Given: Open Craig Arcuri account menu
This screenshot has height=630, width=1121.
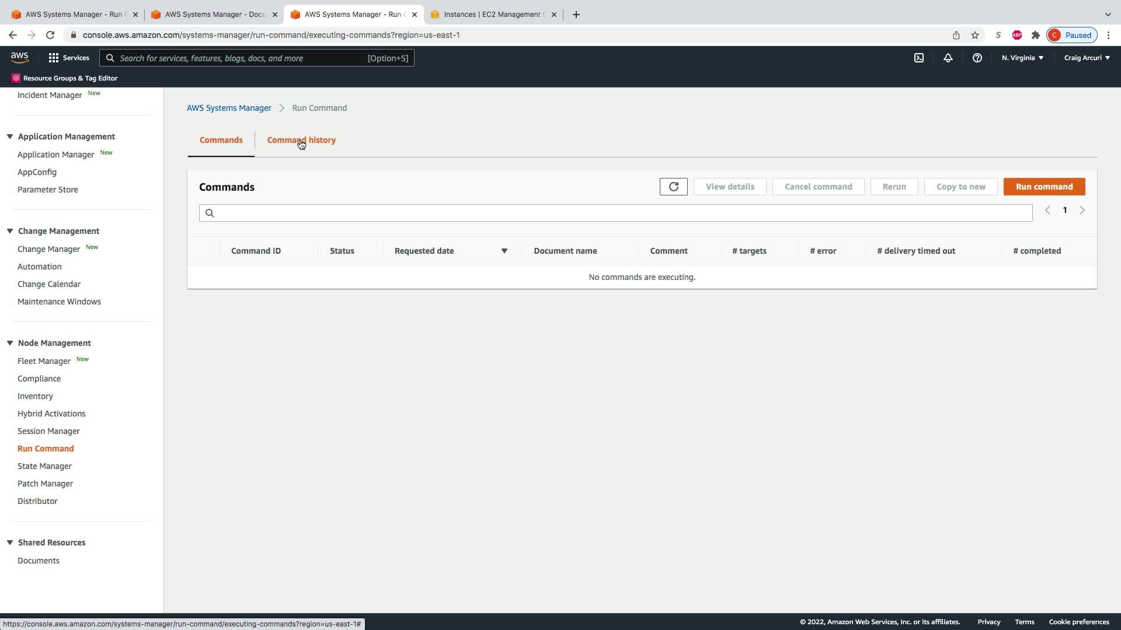Looking at the screenshot, I should [1087, 58].
